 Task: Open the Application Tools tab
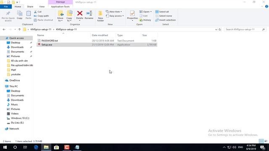click(60, 7)
